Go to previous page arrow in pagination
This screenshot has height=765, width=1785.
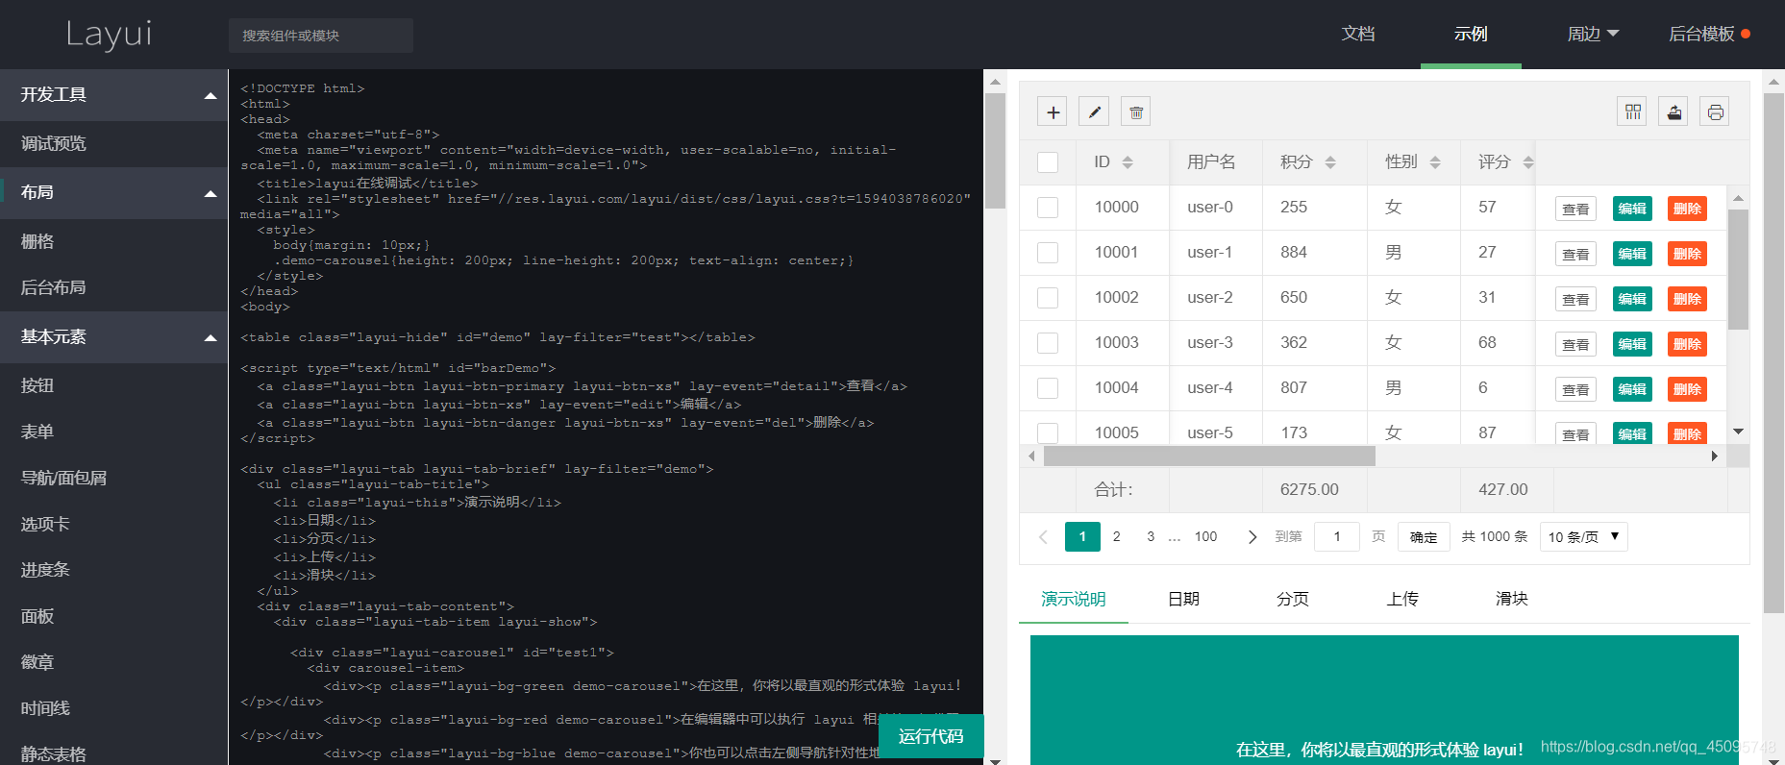[x=1043, y=537]
